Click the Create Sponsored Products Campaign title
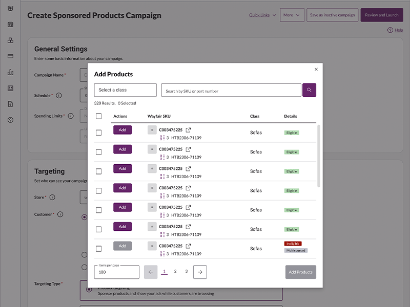The width and height of the screenshot is (410, 307). (x=94, y=15)
